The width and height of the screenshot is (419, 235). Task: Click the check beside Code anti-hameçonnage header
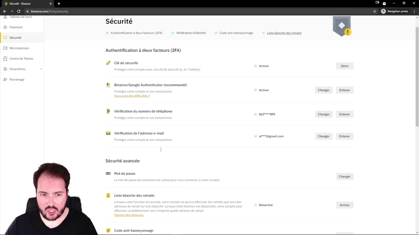click(216, 33)
